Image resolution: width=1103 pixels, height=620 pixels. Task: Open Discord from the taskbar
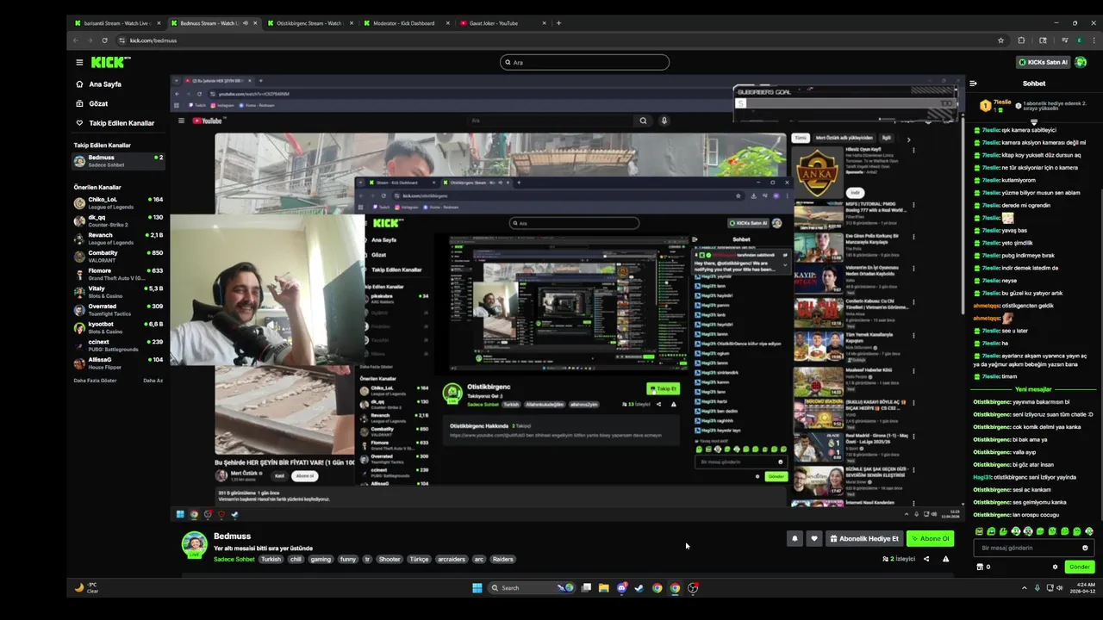click(621, 588)
